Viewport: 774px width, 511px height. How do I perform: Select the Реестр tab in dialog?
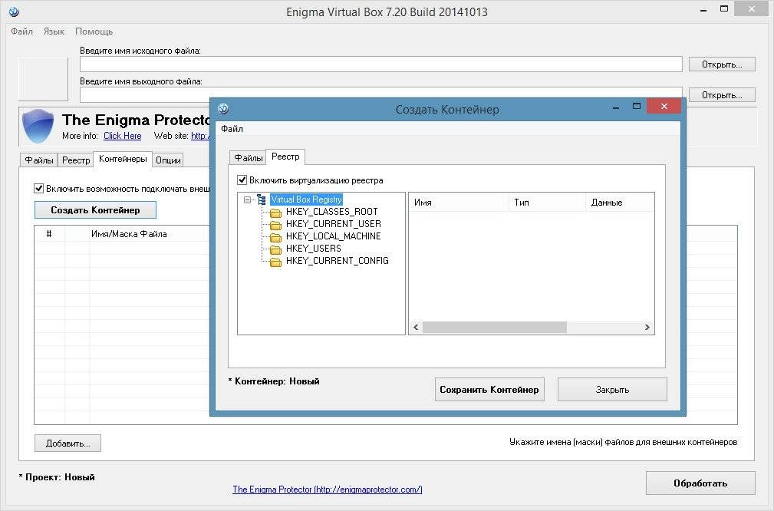[x=285, y=157]
